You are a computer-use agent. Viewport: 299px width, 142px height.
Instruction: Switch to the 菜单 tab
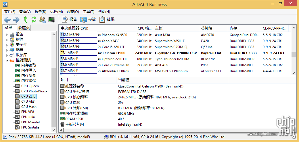[x=9, y=28]
